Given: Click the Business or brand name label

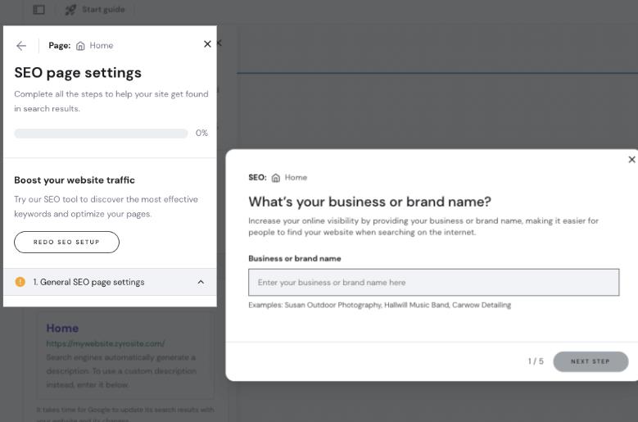Looking at the screenshot, I should [295, 258].
